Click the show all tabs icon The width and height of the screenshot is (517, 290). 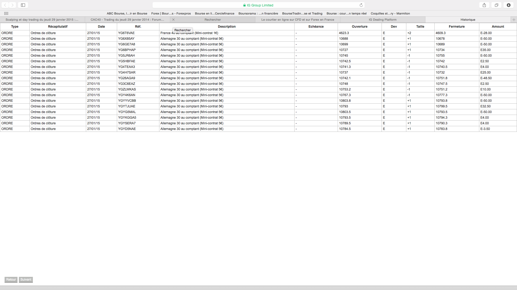(496, 5)
